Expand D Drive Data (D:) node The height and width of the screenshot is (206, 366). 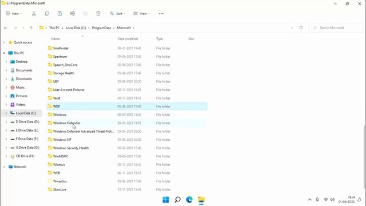6,122
